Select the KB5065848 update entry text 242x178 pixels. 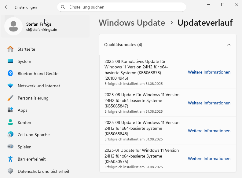(142, 128)
